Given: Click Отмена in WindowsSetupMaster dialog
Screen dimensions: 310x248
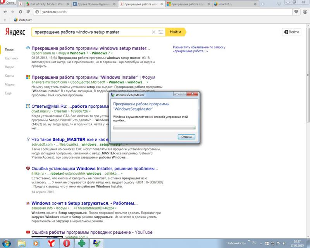Looking at the screenshot, I should point(186,137).
